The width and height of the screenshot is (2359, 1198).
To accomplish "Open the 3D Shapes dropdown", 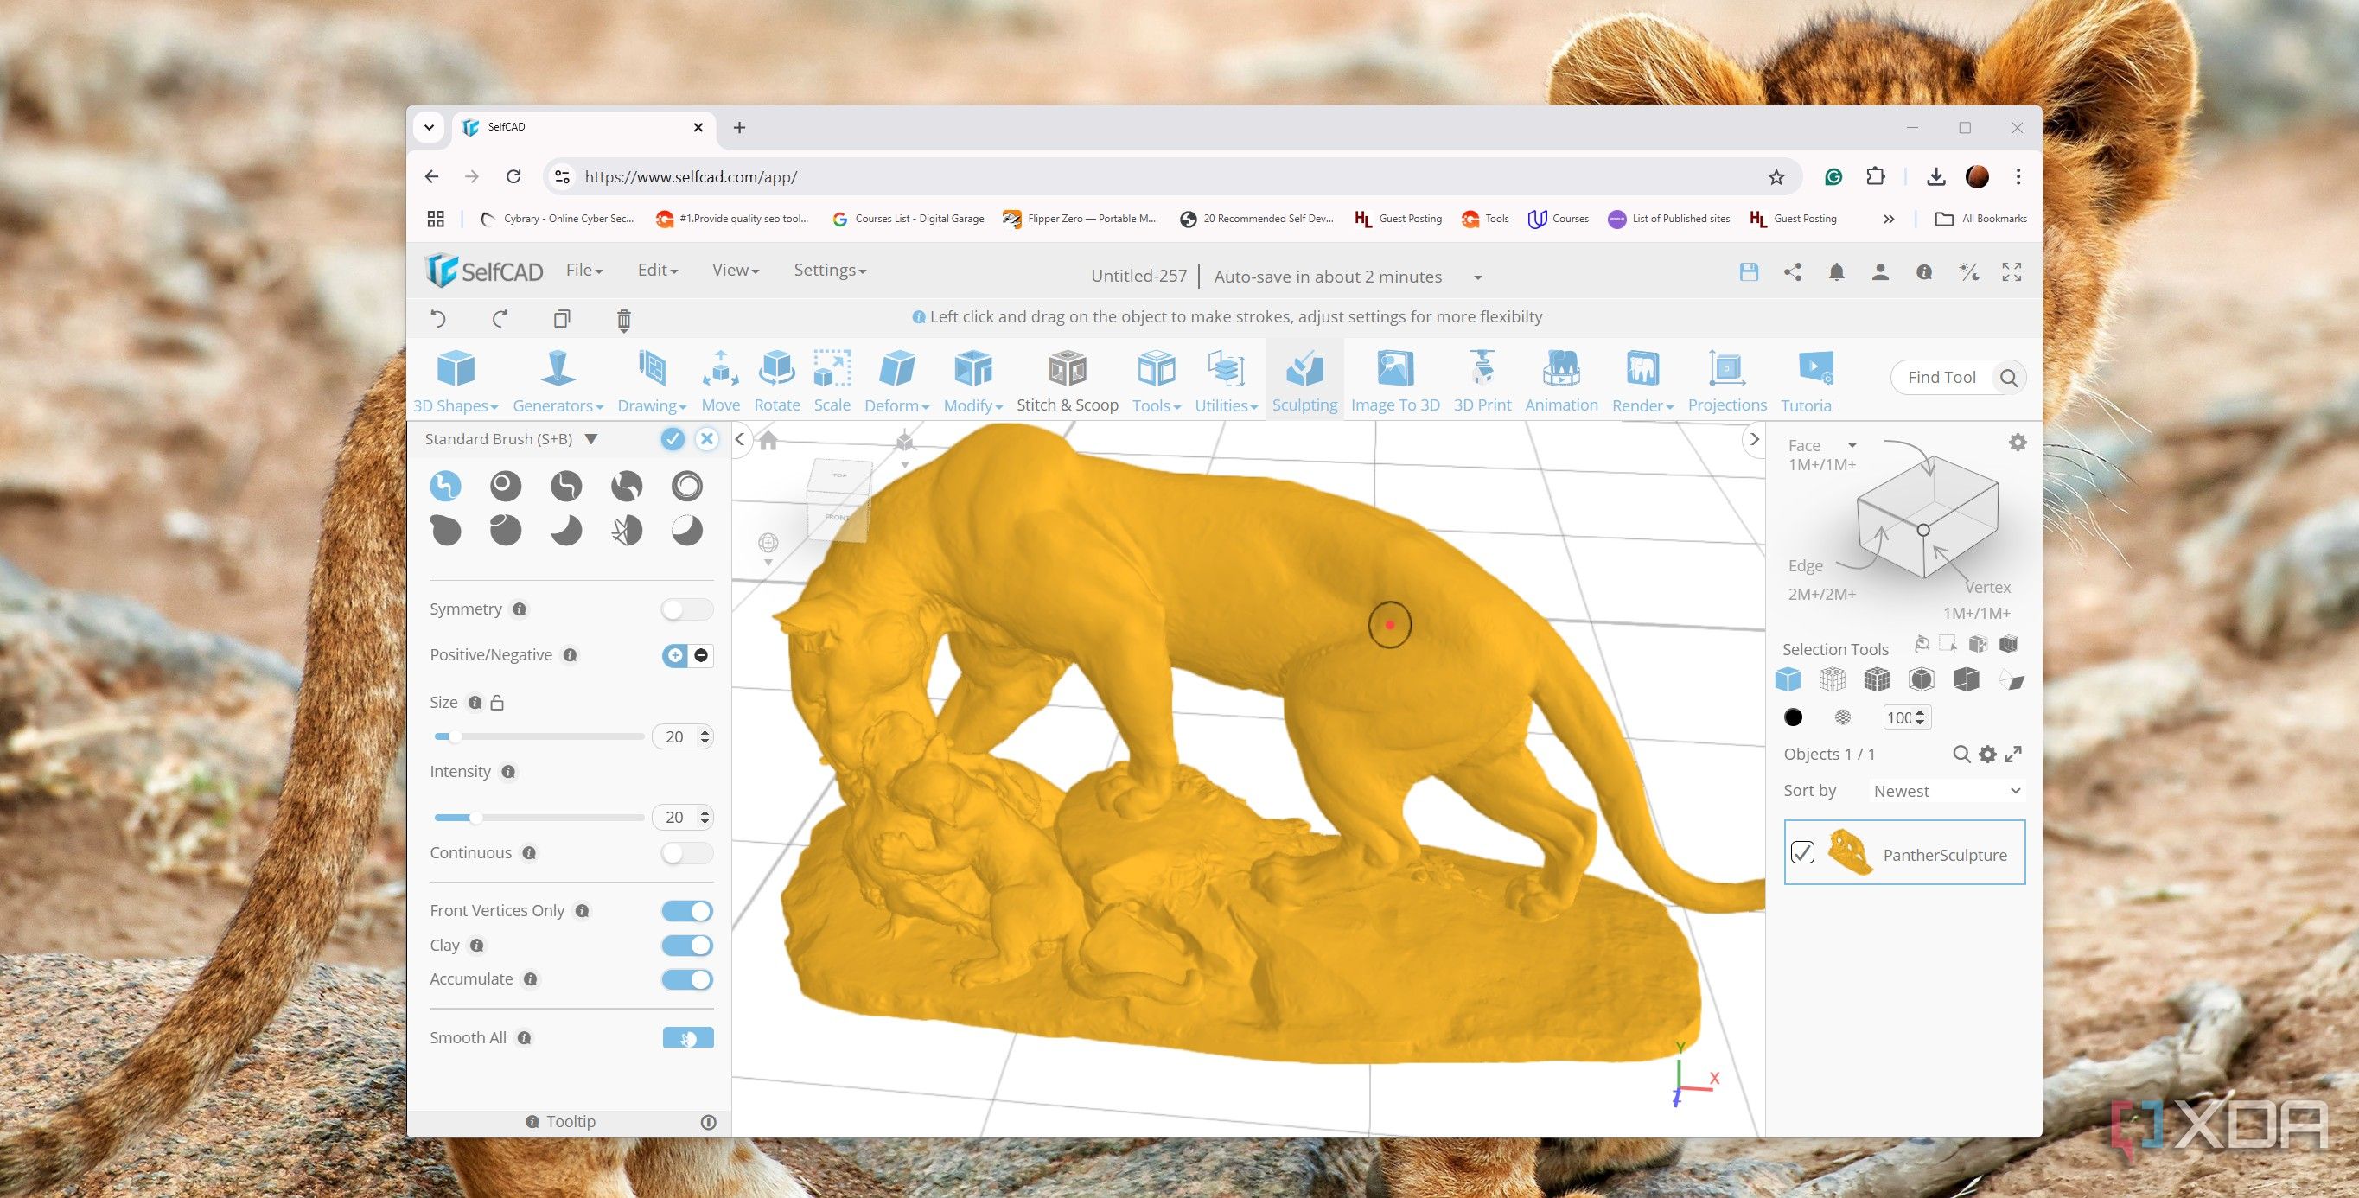I will (456, 380).
